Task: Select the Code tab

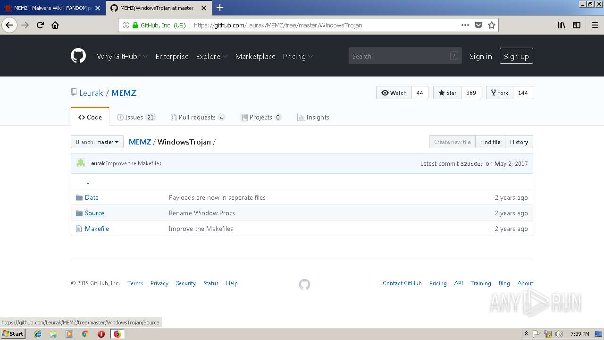Action: tap(90, 117)
